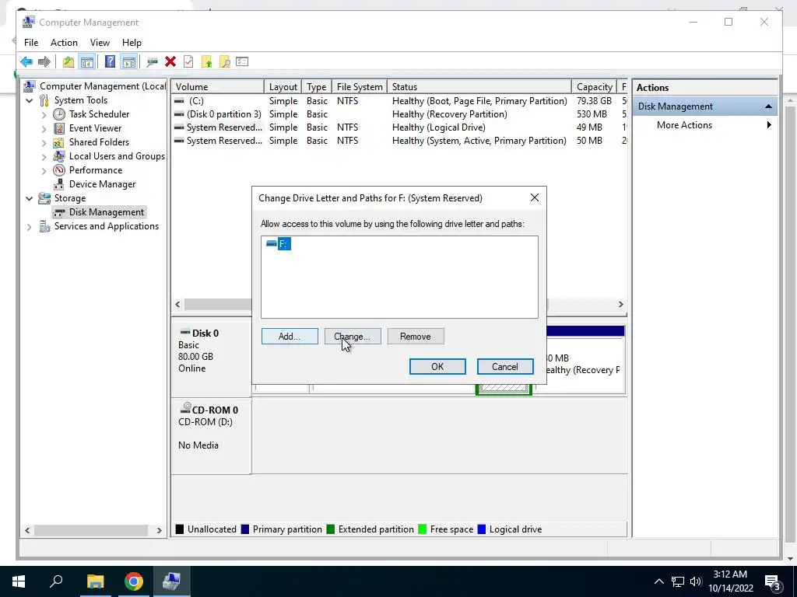Select Task Scheduler in the tree
797x597 pixels.
point(99,114)
